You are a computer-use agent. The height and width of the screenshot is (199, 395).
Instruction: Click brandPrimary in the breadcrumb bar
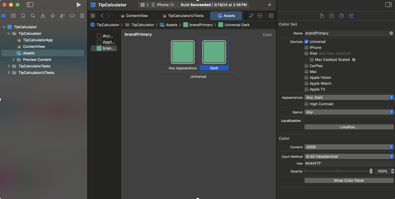pyautogui.click(x=198, y=25)
